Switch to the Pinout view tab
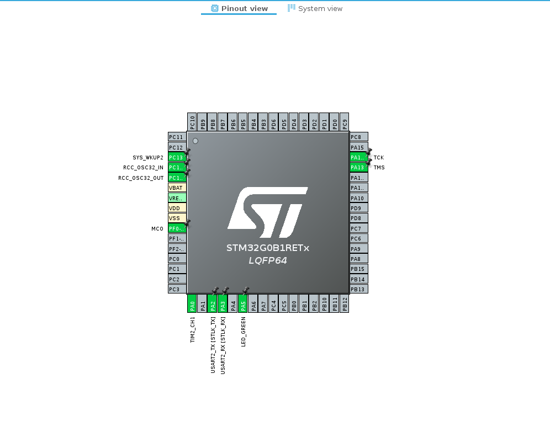 pyautogui.click(x=239, y=8)
